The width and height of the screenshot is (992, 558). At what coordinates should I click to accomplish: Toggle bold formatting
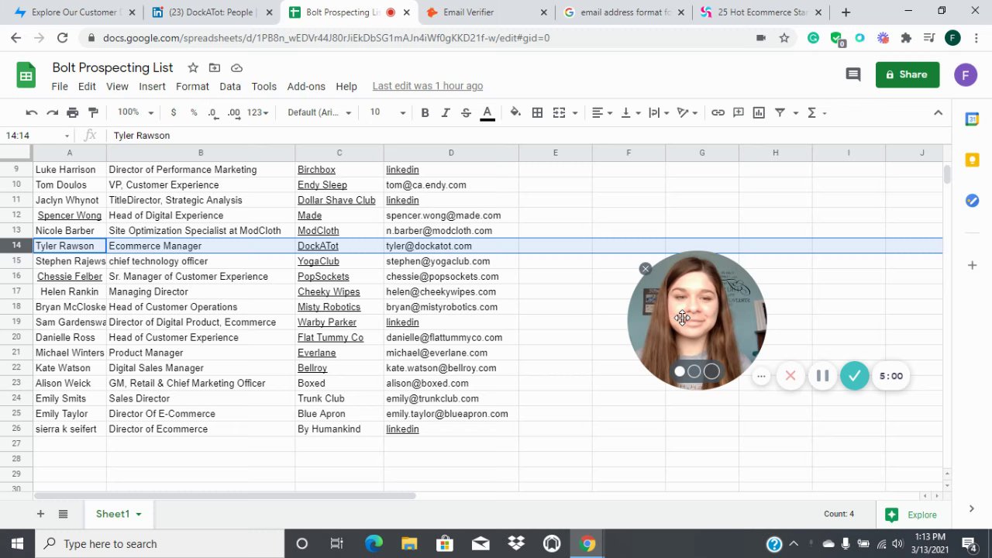[425, 112]
